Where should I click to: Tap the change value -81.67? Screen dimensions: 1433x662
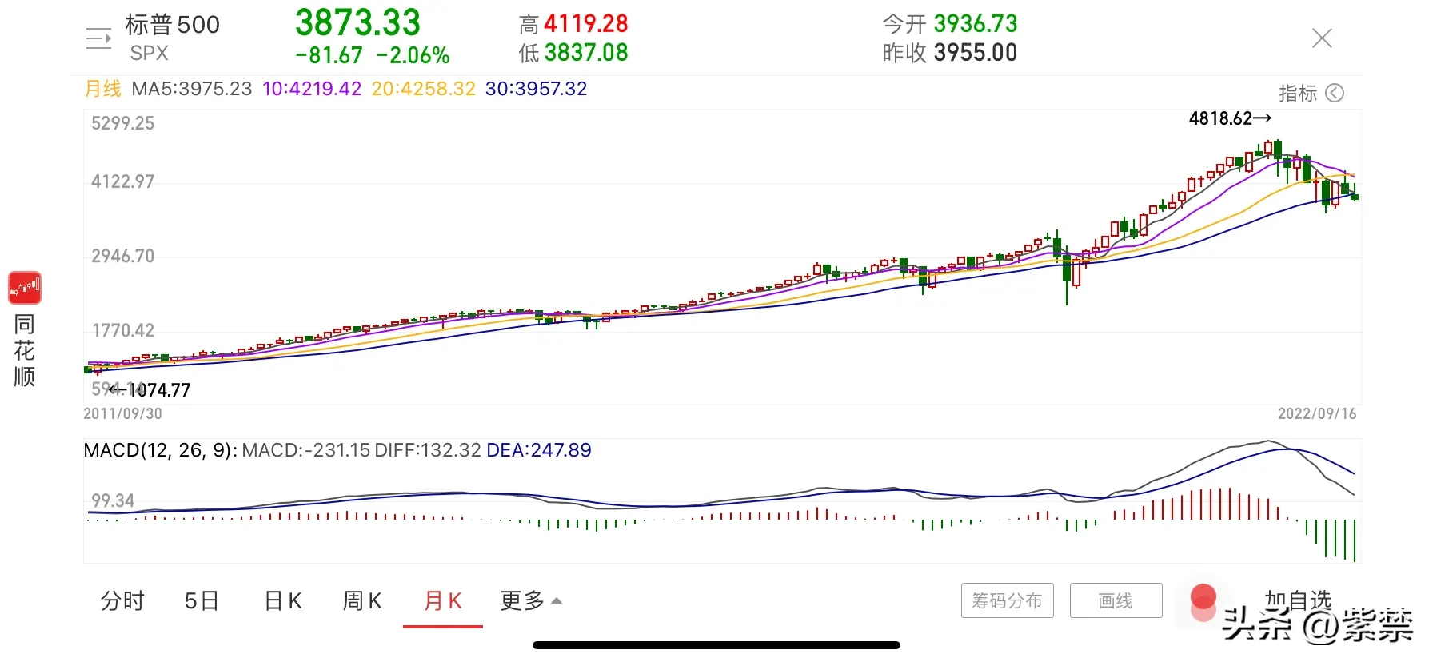point(329,55)
